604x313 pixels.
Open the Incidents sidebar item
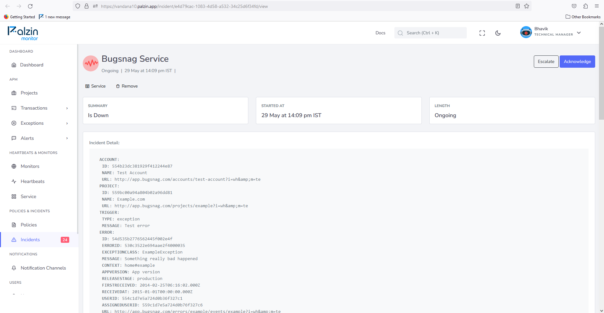click(39, 240)
